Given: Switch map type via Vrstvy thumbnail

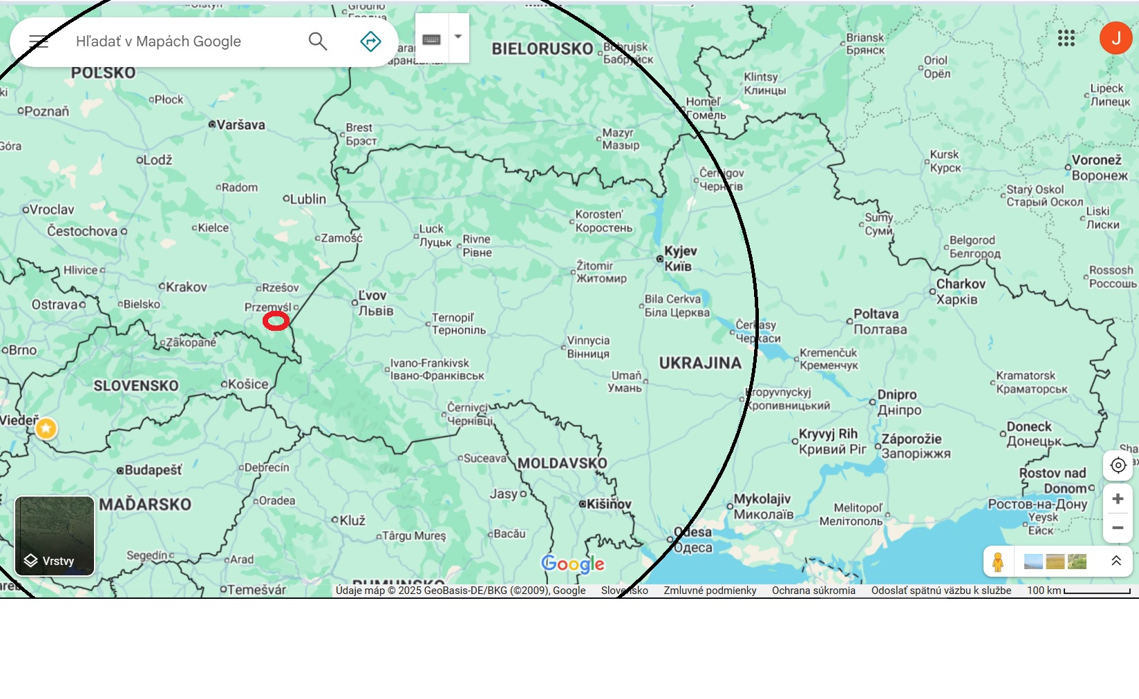Looking at the screenshot, I should pyautogui.click(x=55, y=535).
